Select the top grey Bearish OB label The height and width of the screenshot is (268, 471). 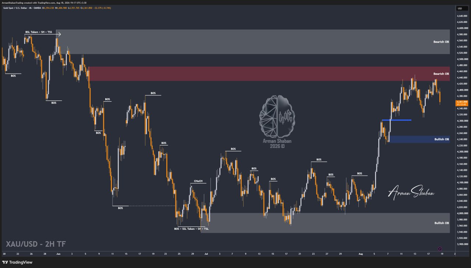[441, 42]
